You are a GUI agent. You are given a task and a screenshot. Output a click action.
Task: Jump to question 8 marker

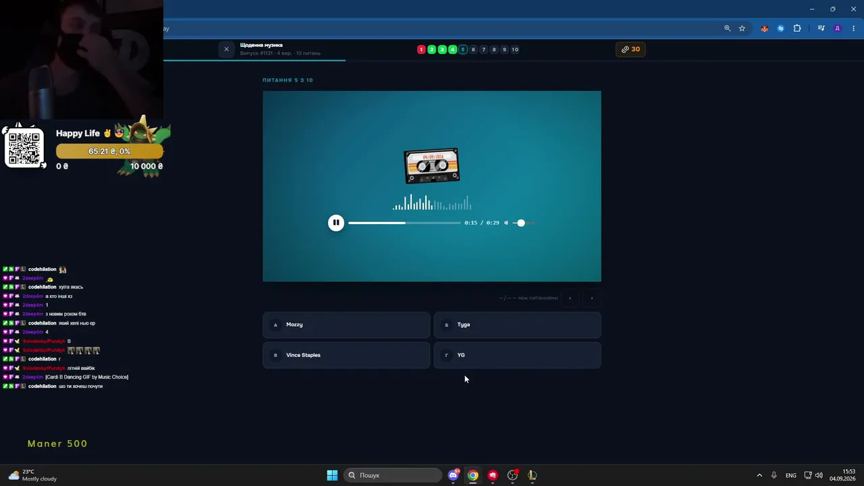(494, 49)
